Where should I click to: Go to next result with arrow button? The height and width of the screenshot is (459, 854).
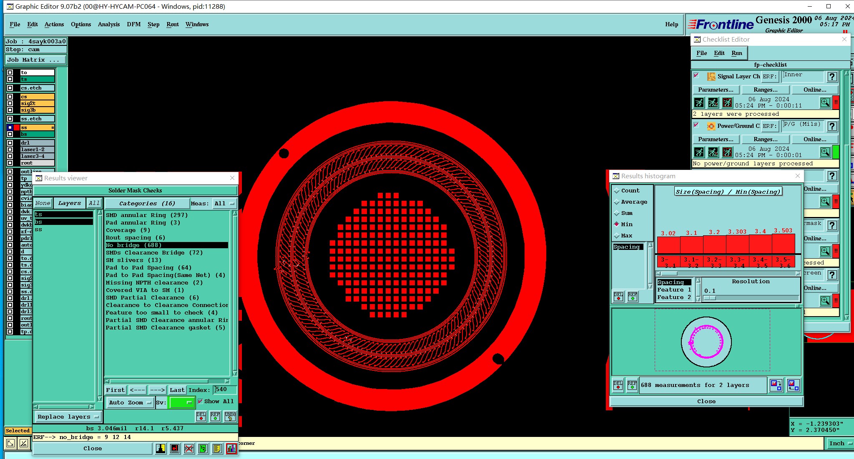click(158, 390)
